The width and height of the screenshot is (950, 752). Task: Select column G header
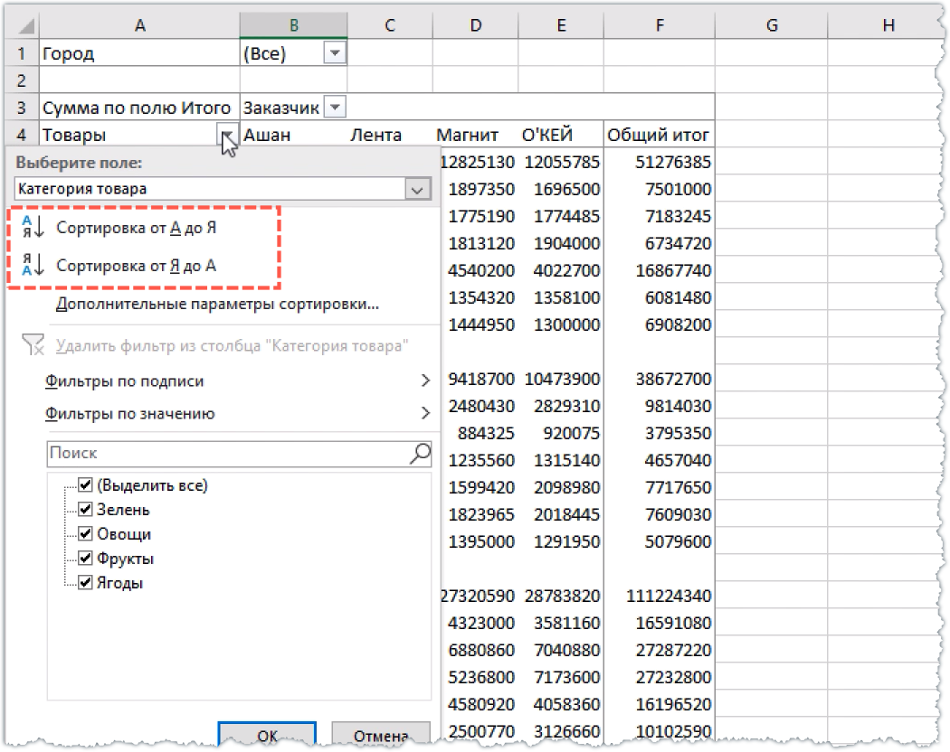coord(771,25)
